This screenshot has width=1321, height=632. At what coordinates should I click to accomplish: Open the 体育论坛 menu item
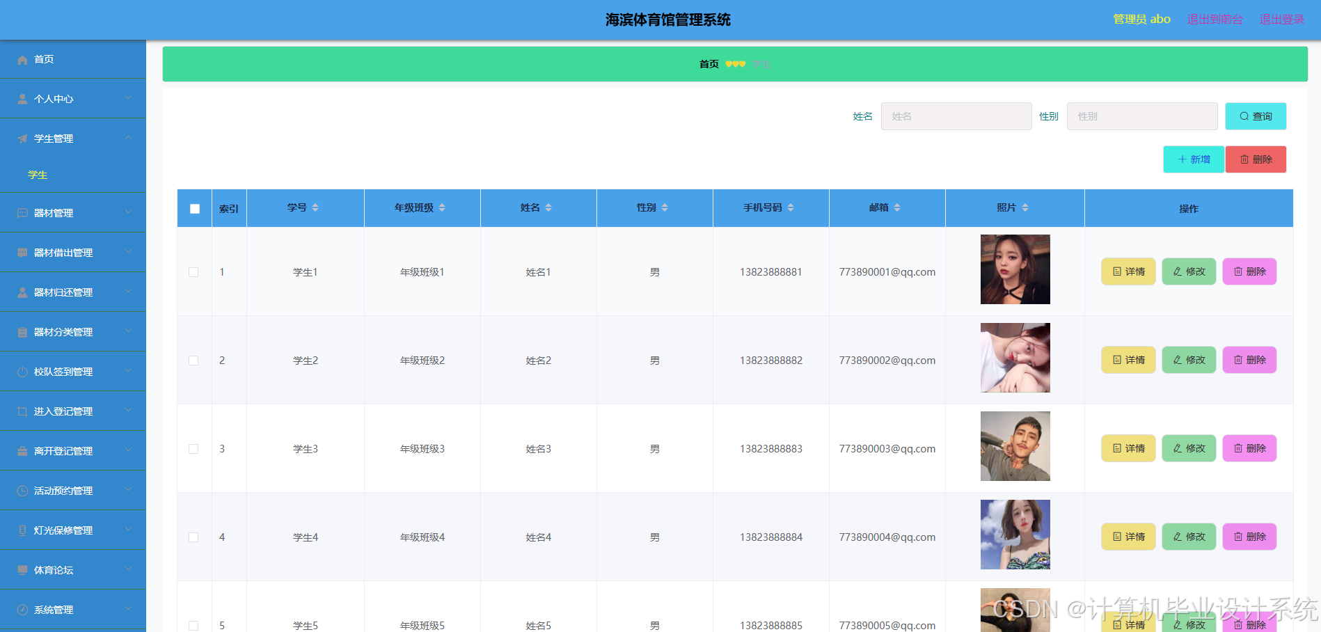[x=73, y=570]
